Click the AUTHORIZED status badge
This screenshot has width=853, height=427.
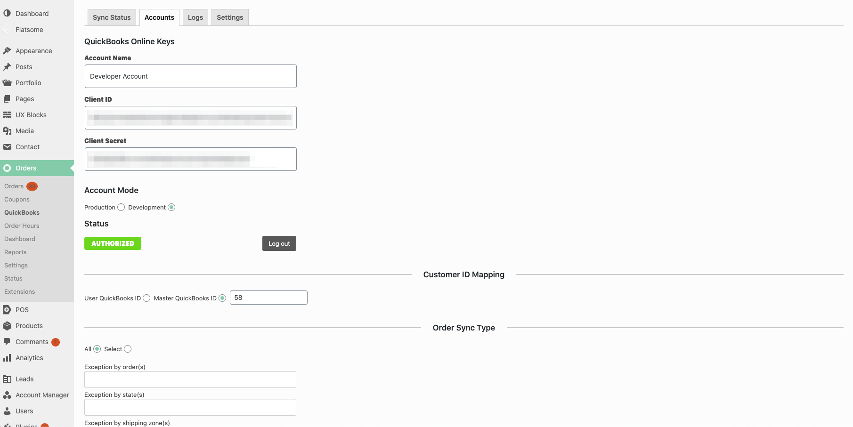112,243
